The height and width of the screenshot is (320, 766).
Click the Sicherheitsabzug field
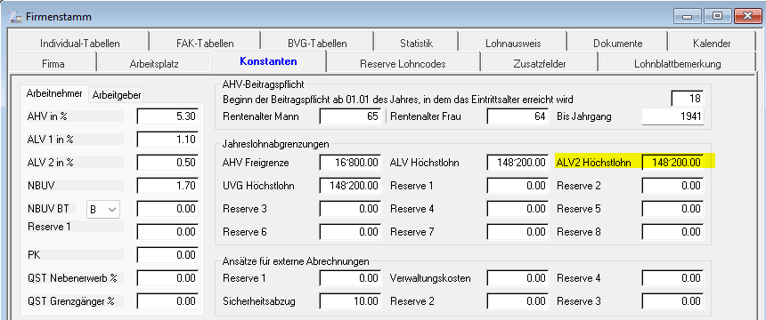350,301
